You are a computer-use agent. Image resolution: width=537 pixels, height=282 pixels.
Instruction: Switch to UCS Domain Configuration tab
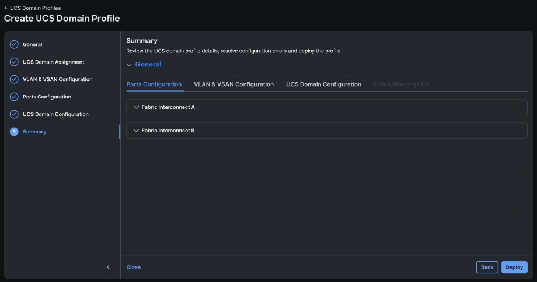pos(323,84)
